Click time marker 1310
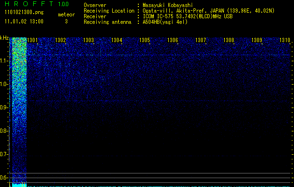This screenshot has height=187, width=294. pyautogui.click(x=285, y=40)
